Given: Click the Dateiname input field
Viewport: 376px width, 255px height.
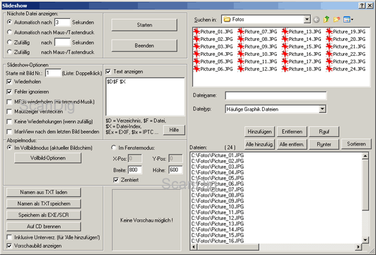Looking at the screenshot, I should [x=276, y=95].
